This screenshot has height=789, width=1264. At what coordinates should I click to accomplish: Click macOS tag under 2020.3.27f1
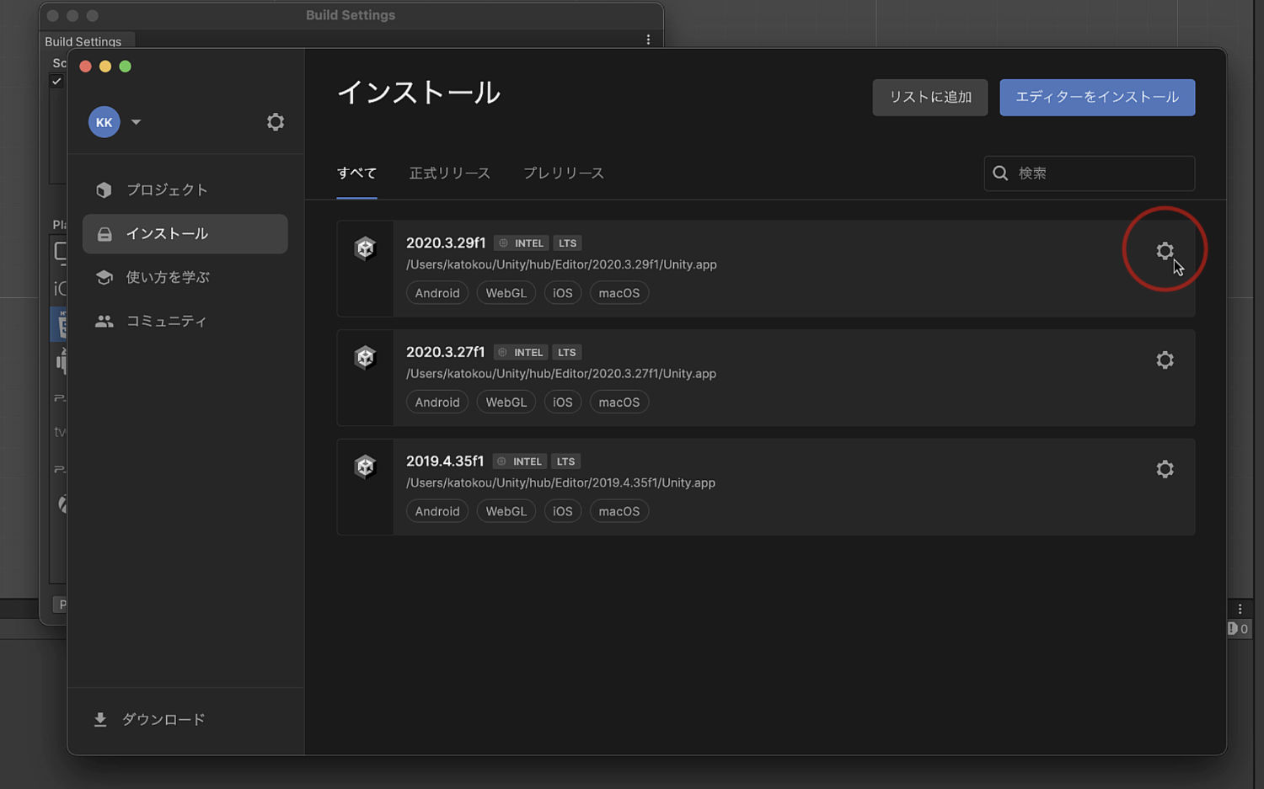[619, 402]
